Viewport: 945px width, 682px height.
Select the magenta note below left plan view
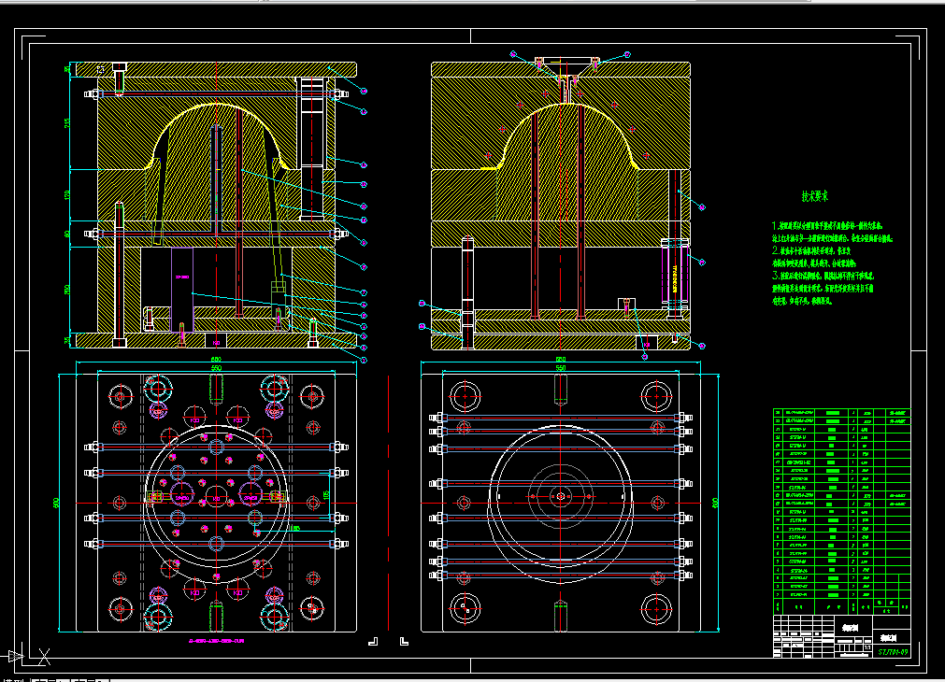tap(216, 641)
